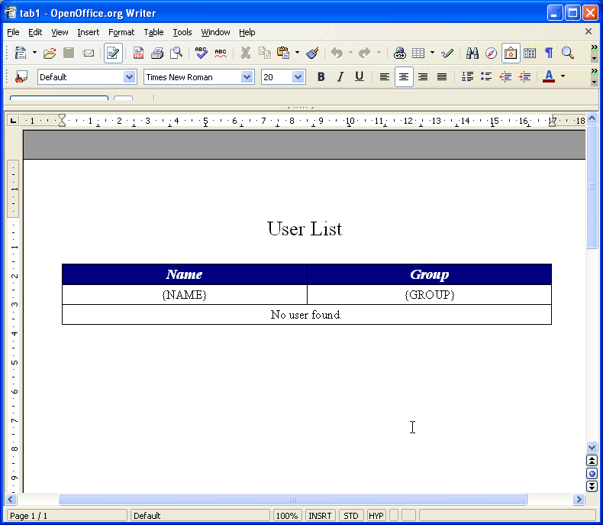Send document as e-mail icon
603x525 pixels.
coord(88,53)
